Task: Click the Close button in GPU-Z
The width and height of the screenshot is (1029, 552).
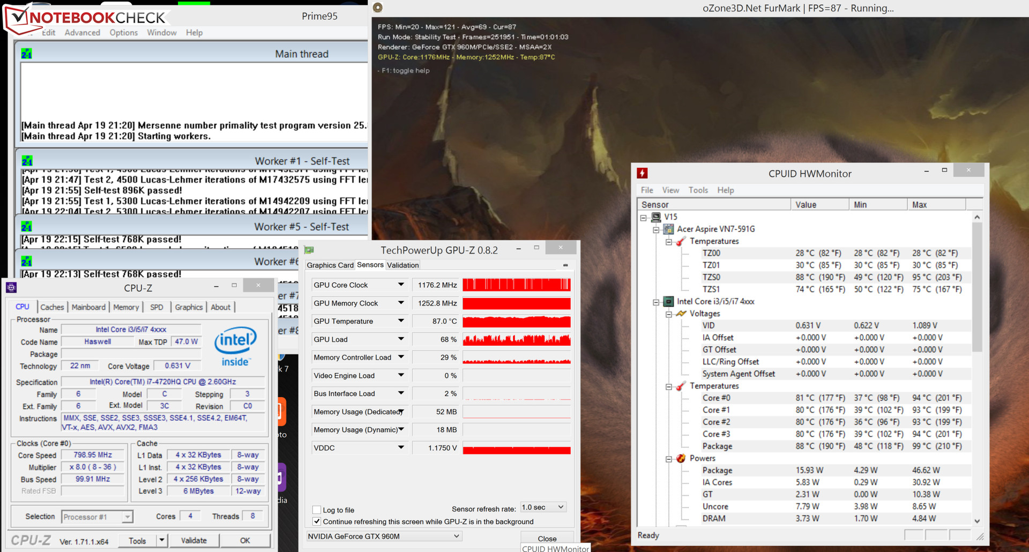Action: (x=547, y=538)
